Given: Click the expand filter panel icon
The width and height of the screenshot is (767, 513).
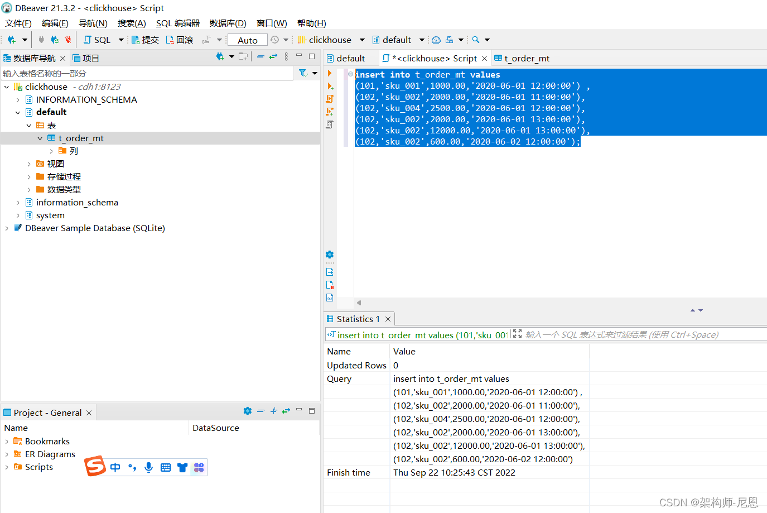Looking at the screenshot, I should [x=517, y=333].
